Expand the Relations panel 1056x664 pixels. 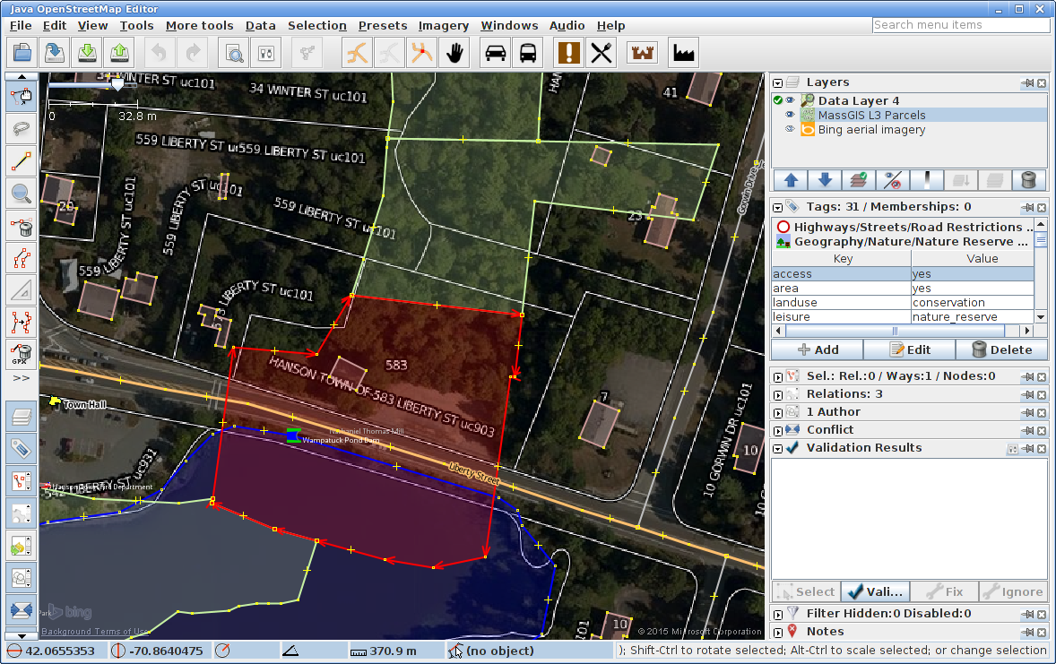(777, 394)
